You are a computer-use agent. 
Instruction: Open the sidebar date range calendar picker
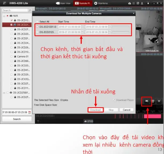click(30, 112)
